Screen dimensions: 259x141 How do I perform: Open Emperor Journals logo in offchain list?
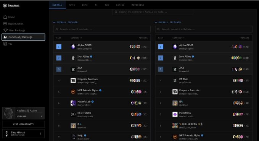(x=175, y=92)
